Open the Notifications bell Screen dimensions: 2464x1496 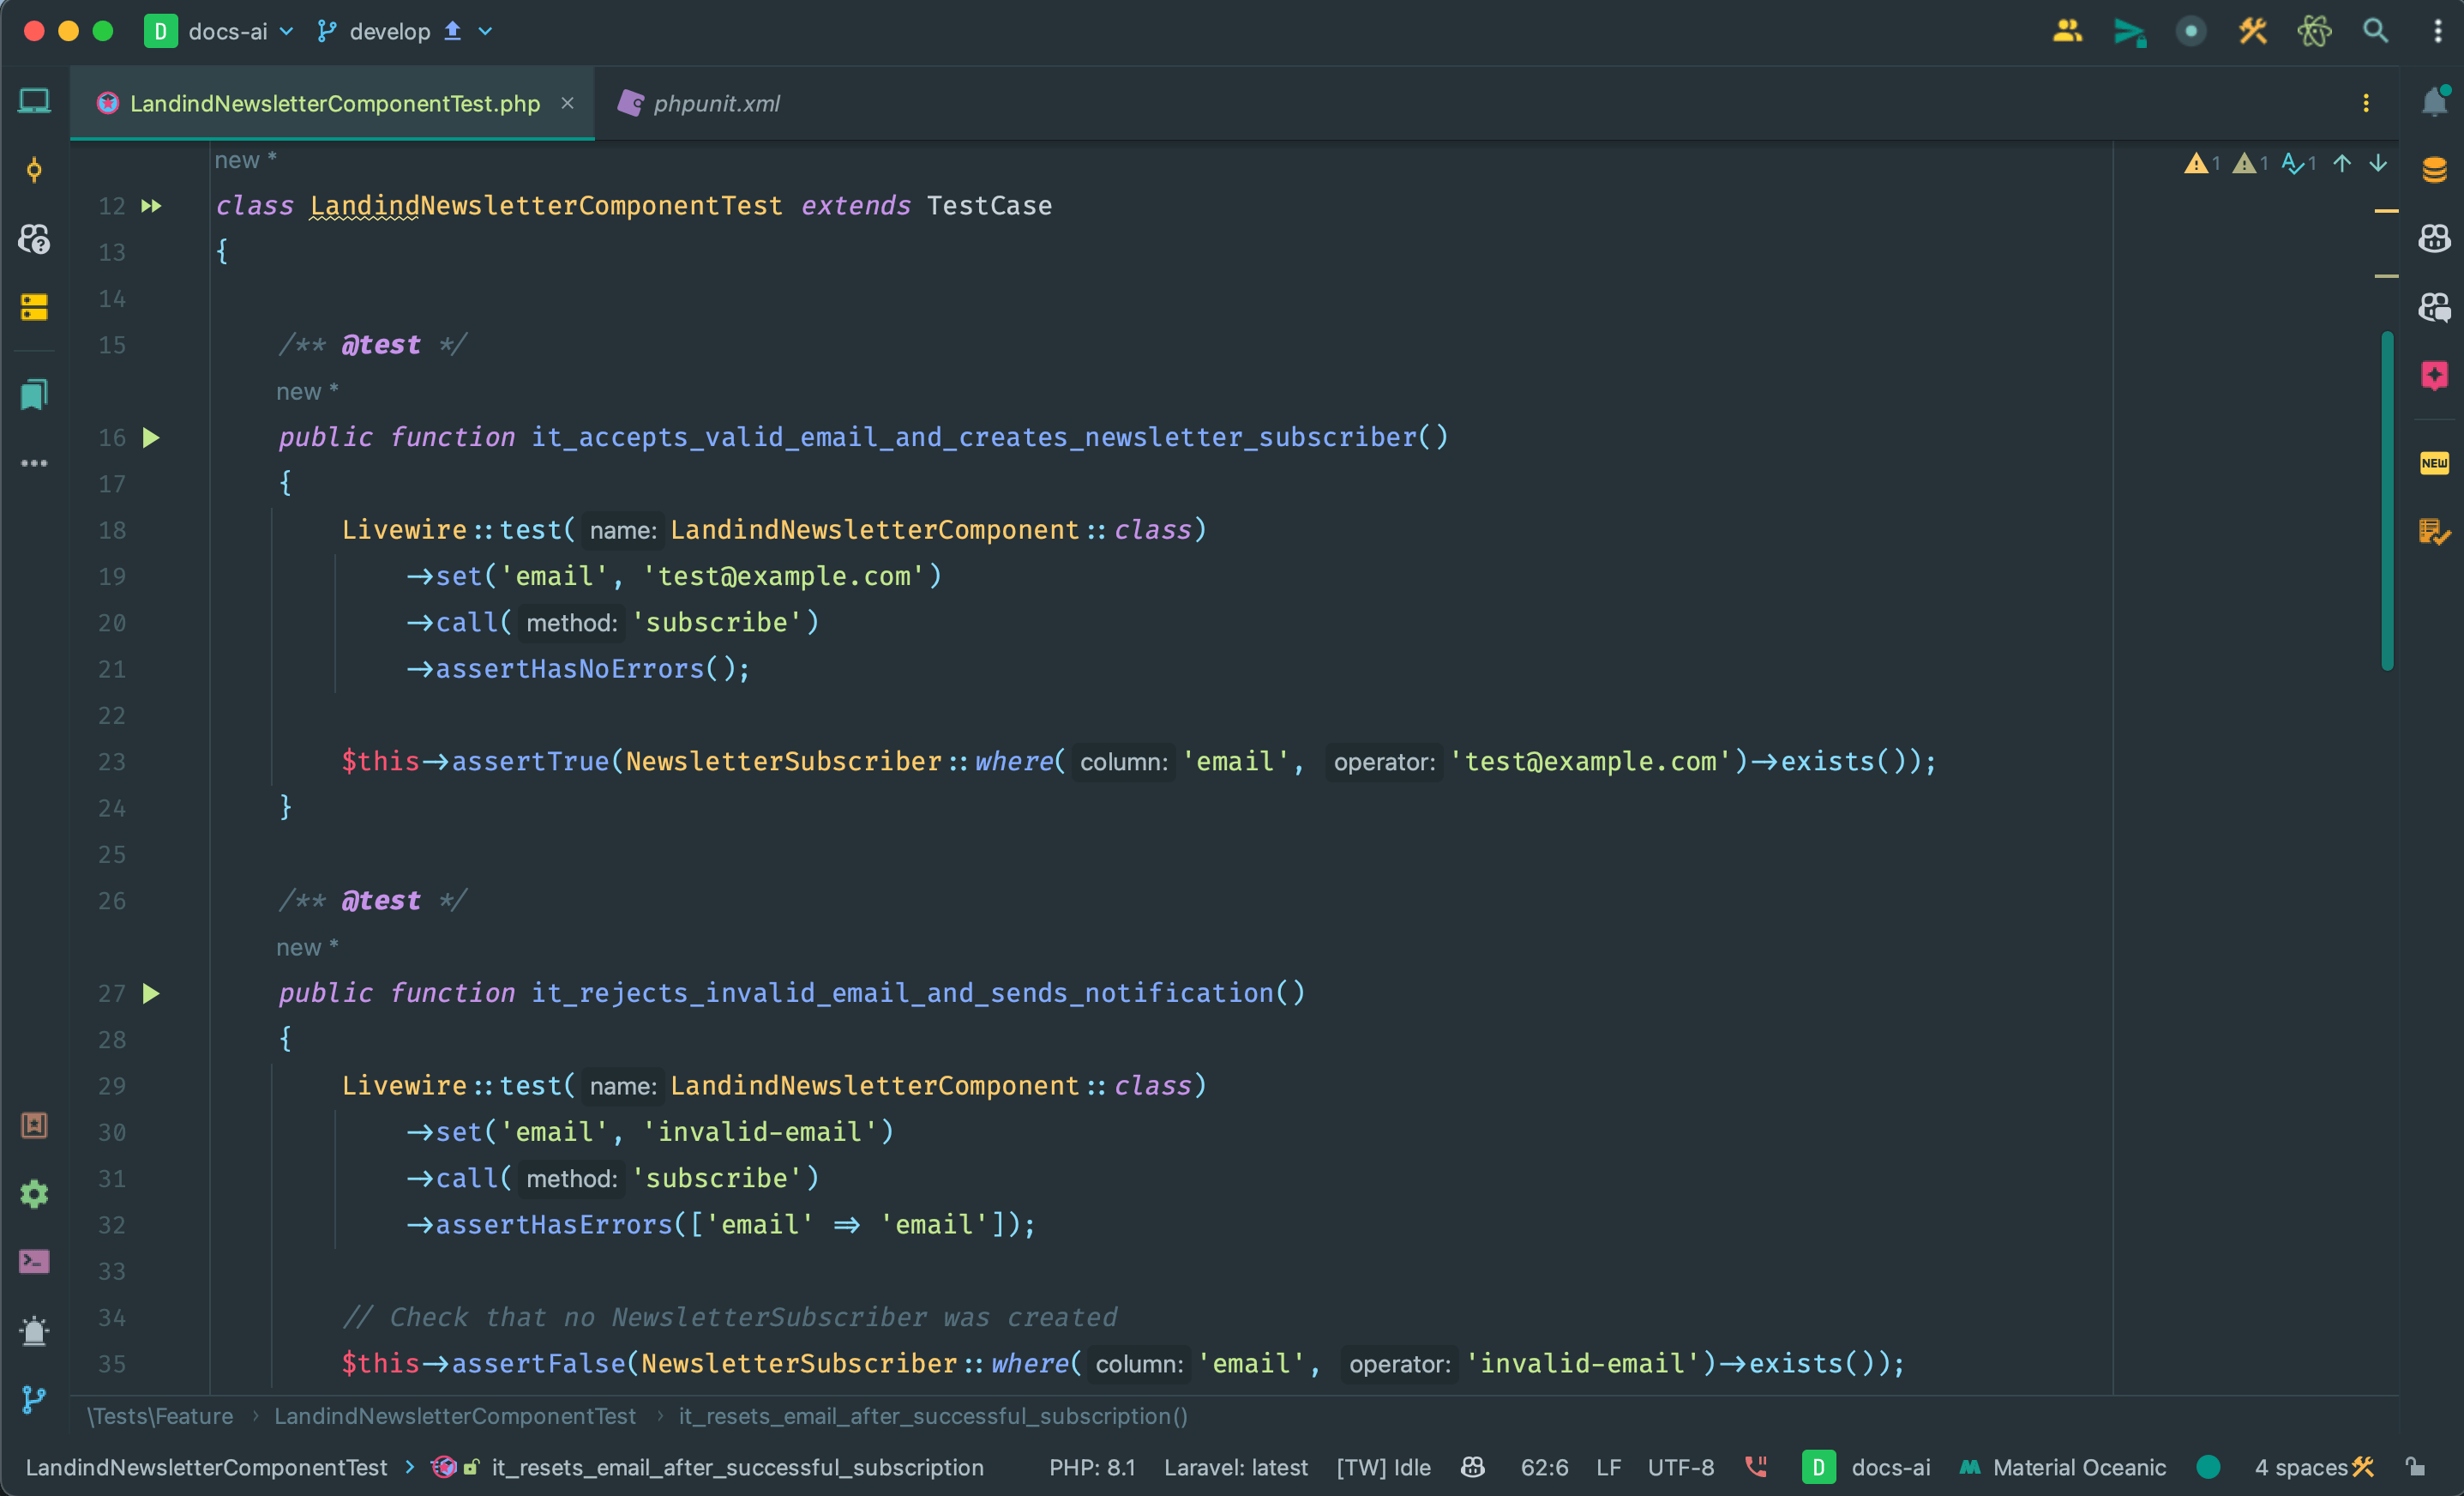point(2434,102)
